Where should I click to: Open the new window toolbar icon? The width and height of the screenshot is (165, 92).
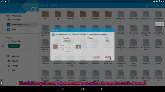(x=157, y=5)
